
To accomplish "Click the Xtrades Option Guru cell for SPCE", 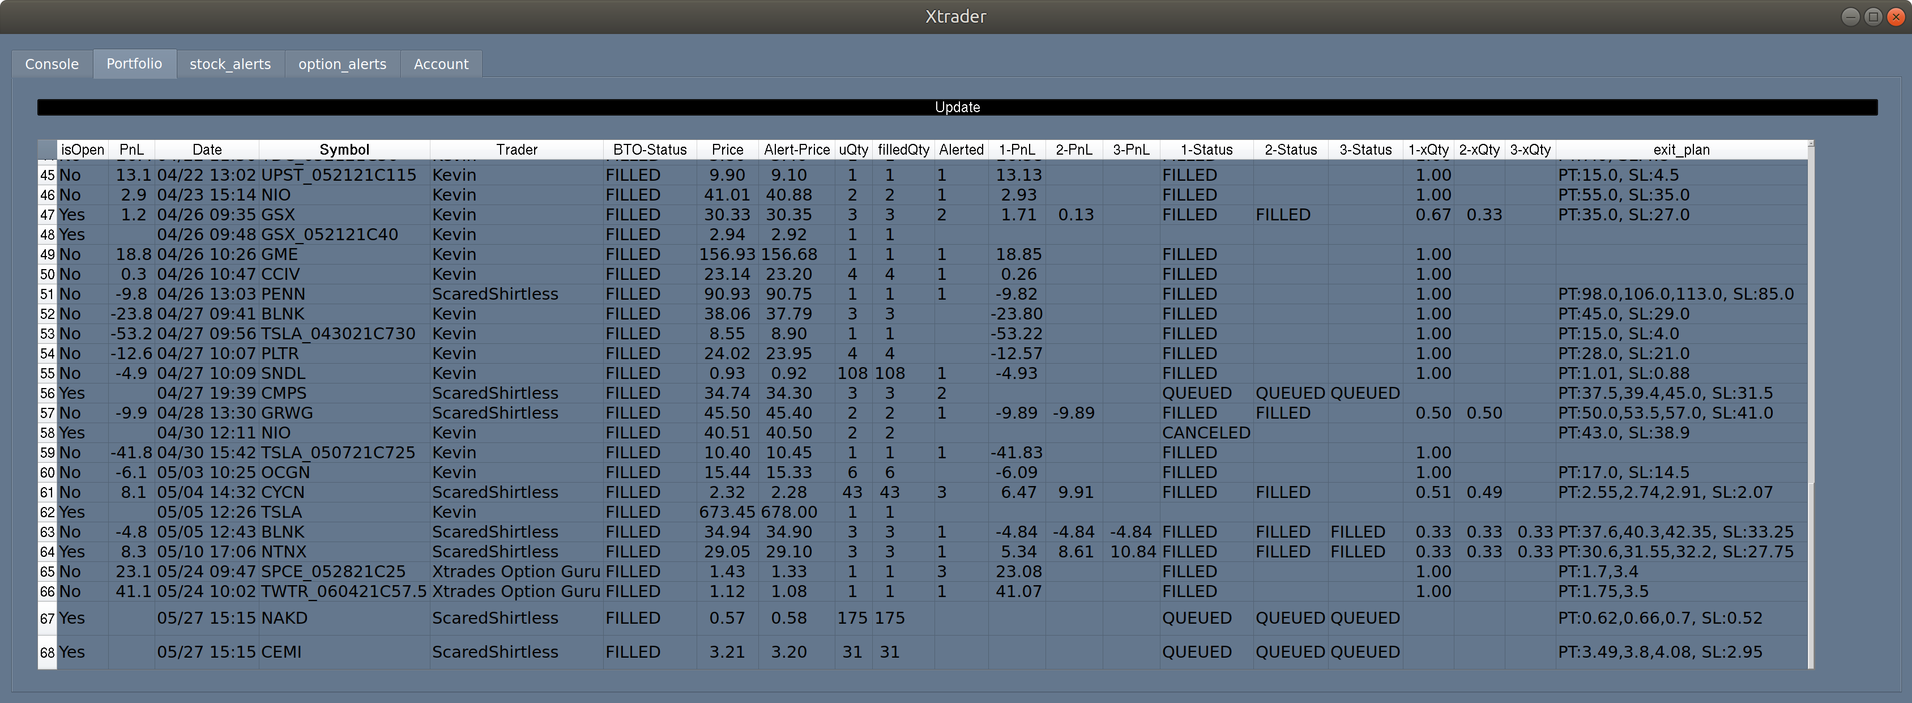I will coord(516,572).
